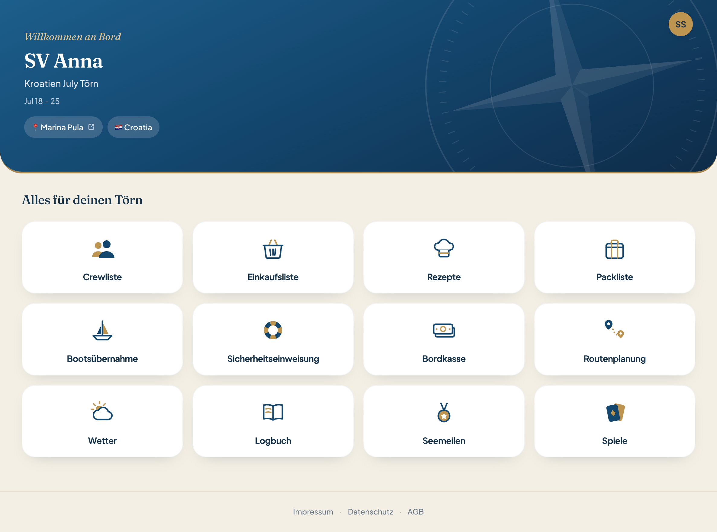Viewport: 717px width, 532px height.
Task: Select the Croatia country chip
Action: 133,127
